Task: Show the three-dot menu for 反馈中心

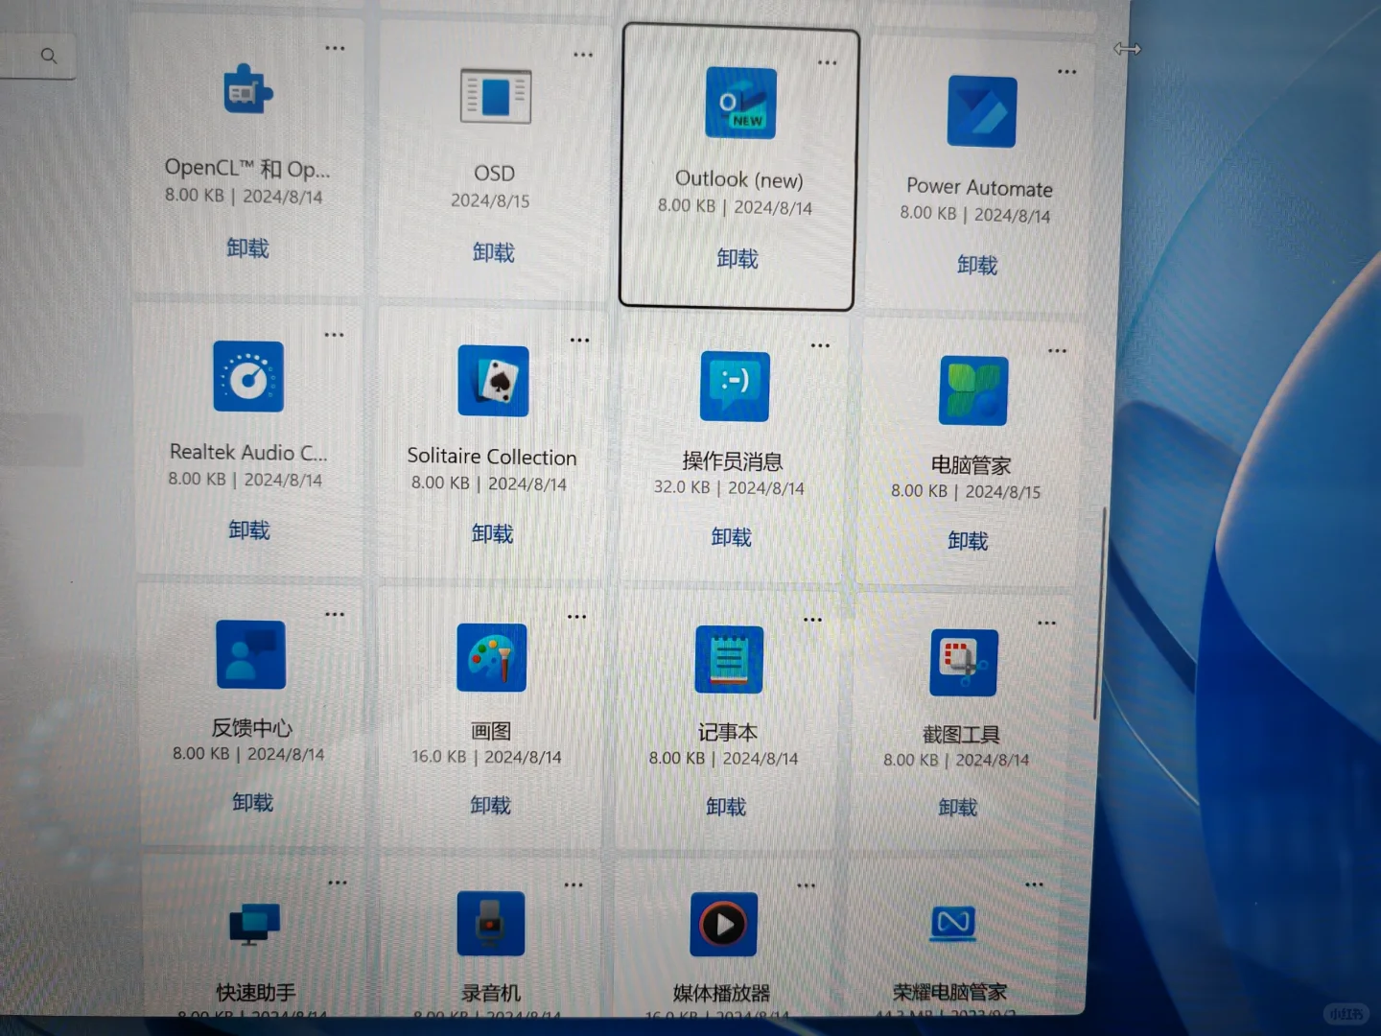Action: pos(335,615)
